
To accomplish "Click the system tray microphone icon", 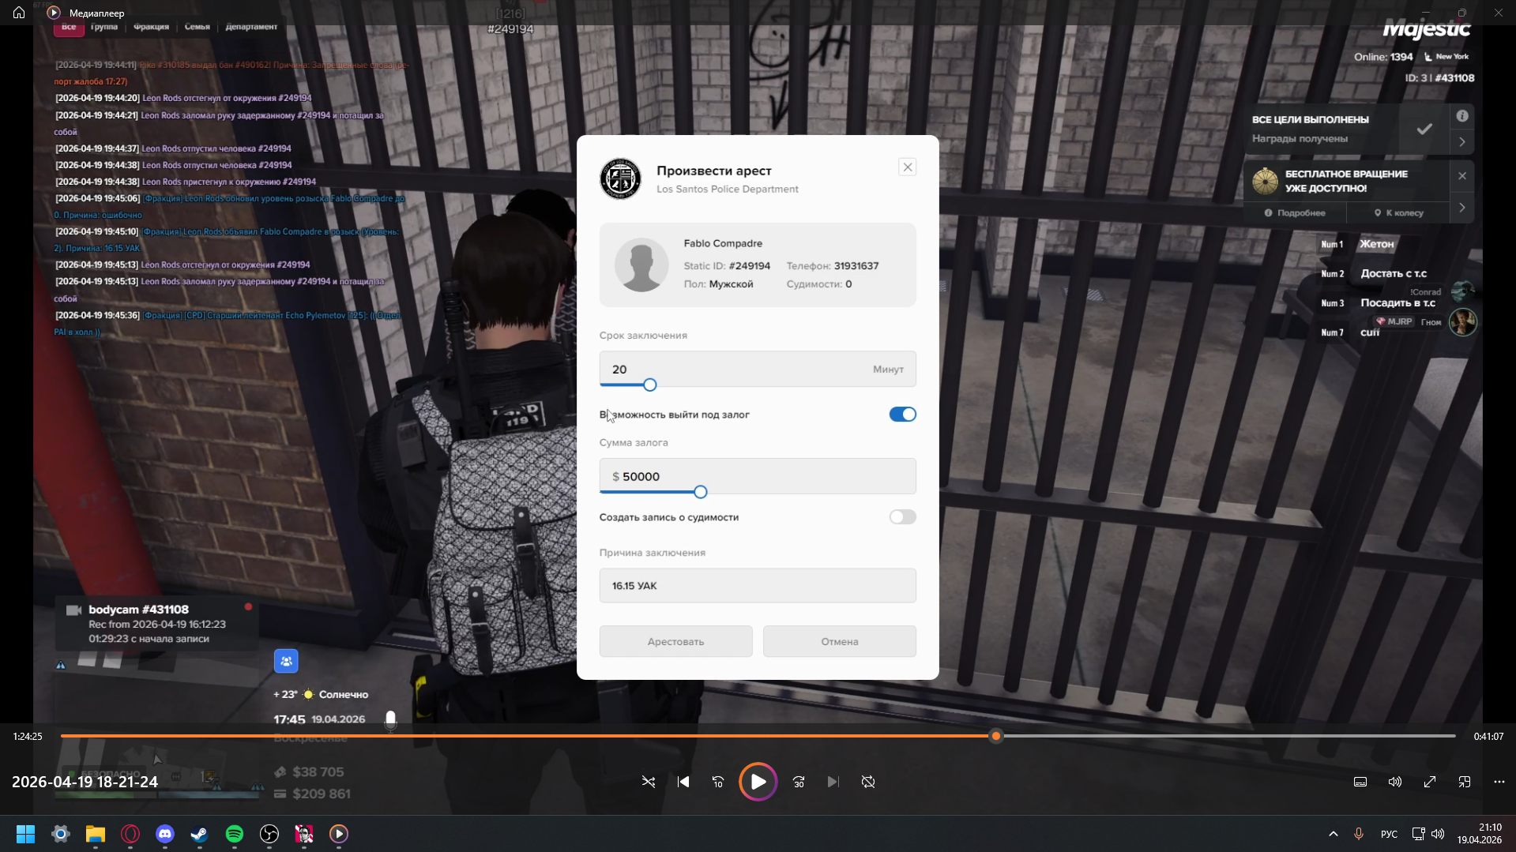I will 1359,834.
